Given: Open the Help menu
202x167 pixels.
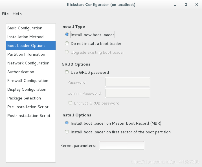Looking at the screenshot, I should click(x=17, y=14).
